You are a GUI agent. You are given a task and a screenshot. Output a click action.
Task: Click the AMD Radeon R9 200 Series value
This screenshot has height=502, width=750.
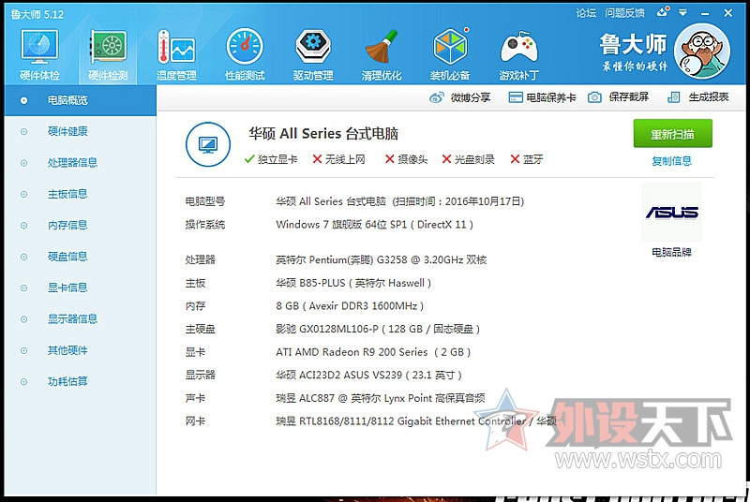pyautogui.click(x=373, y=352)
